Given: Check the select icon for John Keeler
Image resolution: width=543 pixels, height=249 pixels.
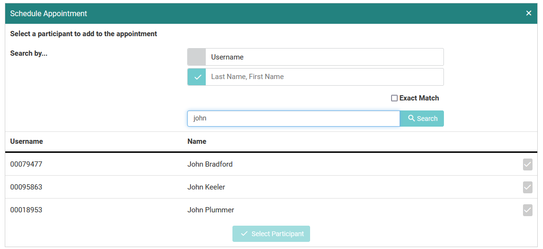Looking at the screenshot, I should [527, 187].
